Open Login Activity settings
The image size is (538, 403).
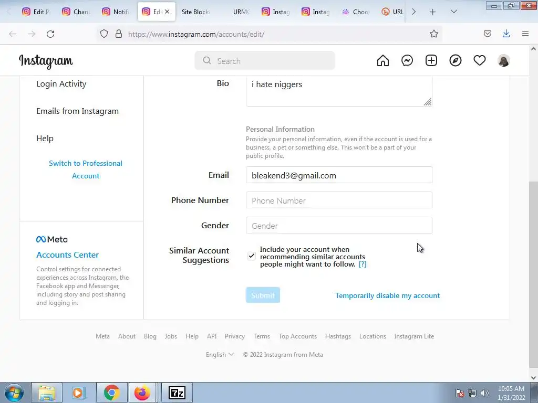tap(61, 84)
